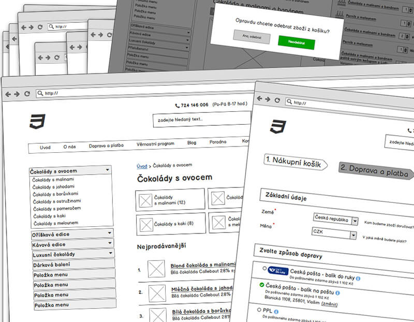Select the PPL shipping radio button
This screenshot has height=322, width=414.
260,310
